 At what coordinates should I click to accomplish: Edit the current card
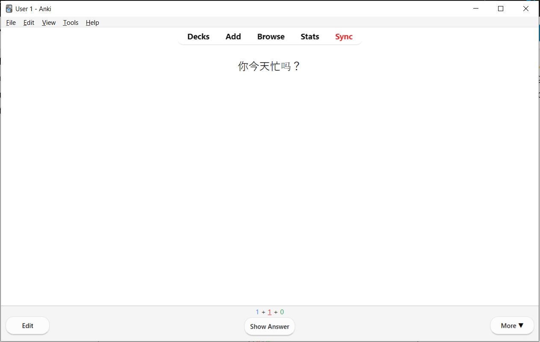pos(28,326)
